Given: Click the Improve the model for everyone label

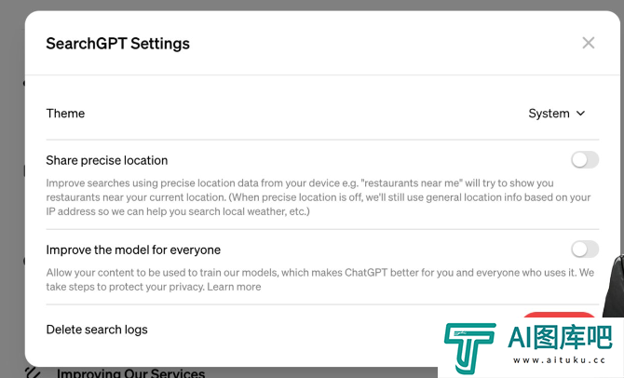Looking at the screenshot, I should (133, 250).
